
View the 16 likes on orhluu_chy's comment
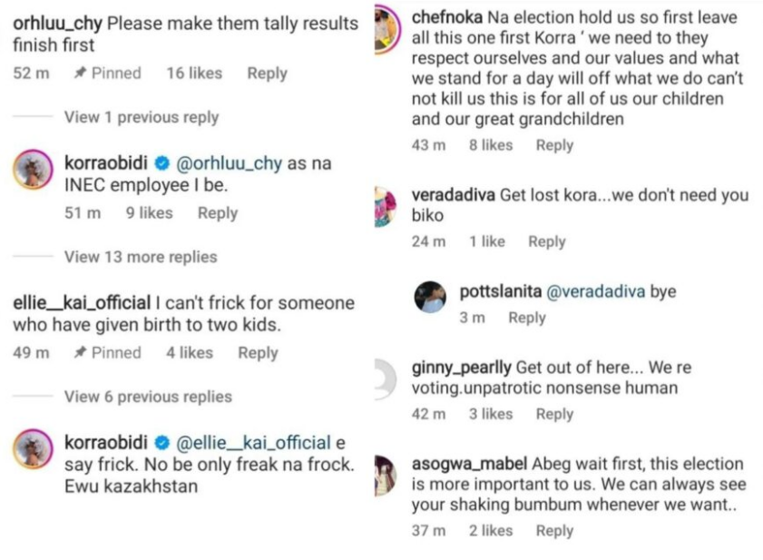click(194, 74)
